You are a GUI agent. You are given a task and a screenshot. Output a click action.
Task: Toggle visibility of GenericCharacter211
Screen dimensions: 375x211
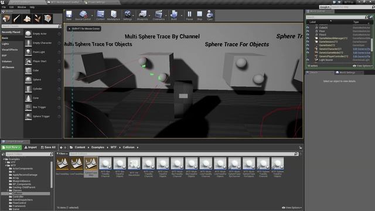pos(308,49)
